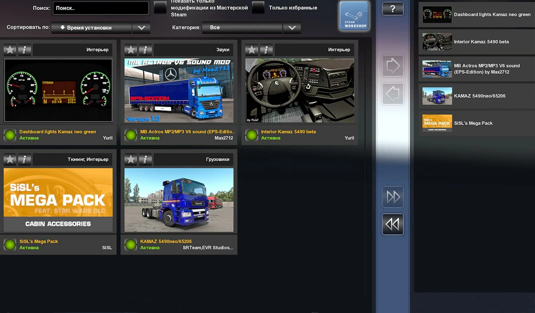The image size is (535, 313).
Task: Show info for Dashboard lights Kamaz neo green
Action: [x=24, y=50]
